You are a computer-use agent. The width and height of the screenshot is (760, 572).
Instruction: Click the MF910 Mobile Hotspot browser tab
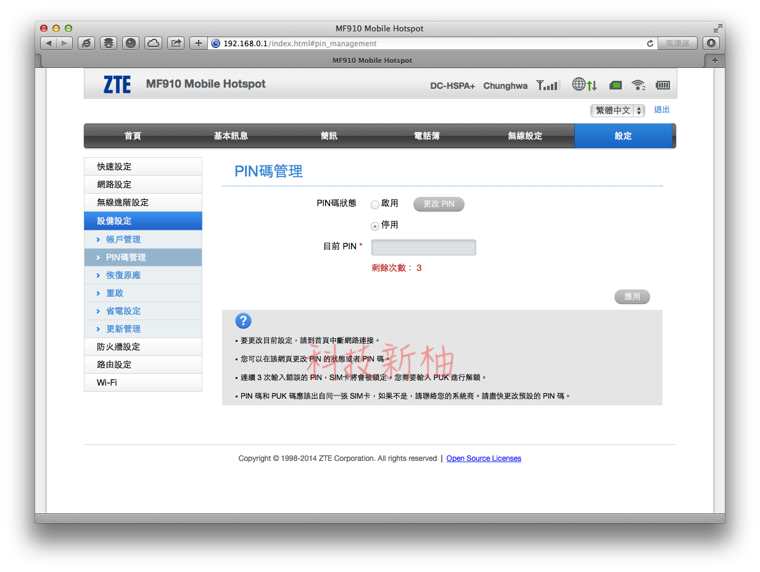coord(372,60)
